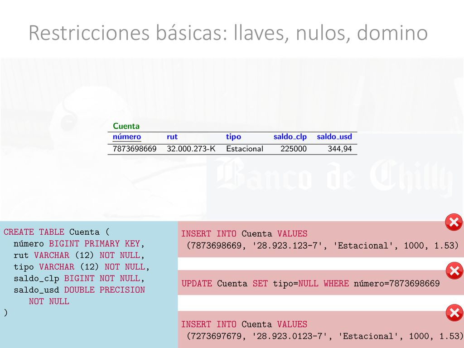Click the 'rut VARCHAR (12) NOT NULL,' line
464x348 pixels.
coord(79,255)
